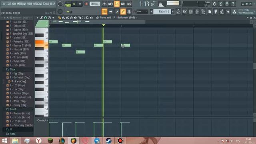Select P - Whip (Clap) sample in browser

click(x=17, y=101)
